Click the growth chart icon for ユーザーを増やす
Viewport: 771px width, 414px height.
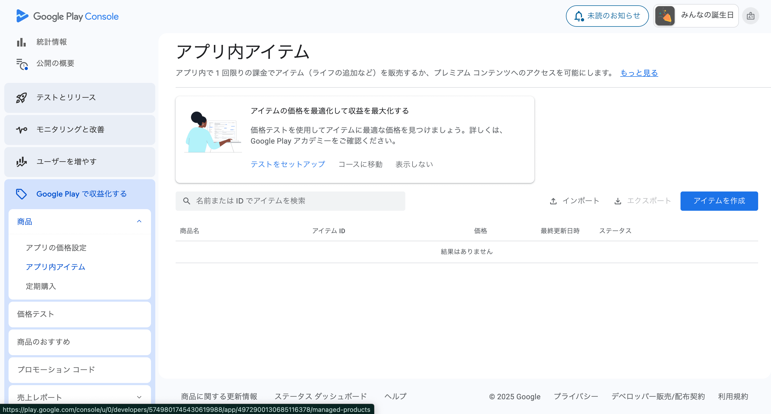tap(21, 162)
